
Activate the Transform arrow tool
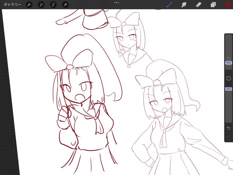(x=65, y=4)
